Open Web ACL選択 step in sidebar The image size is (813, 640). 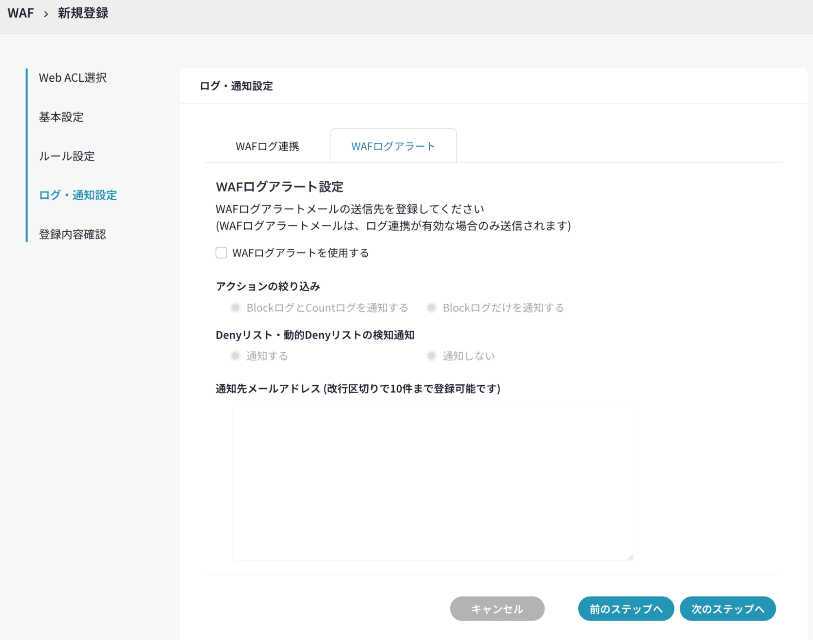point(73,78)
